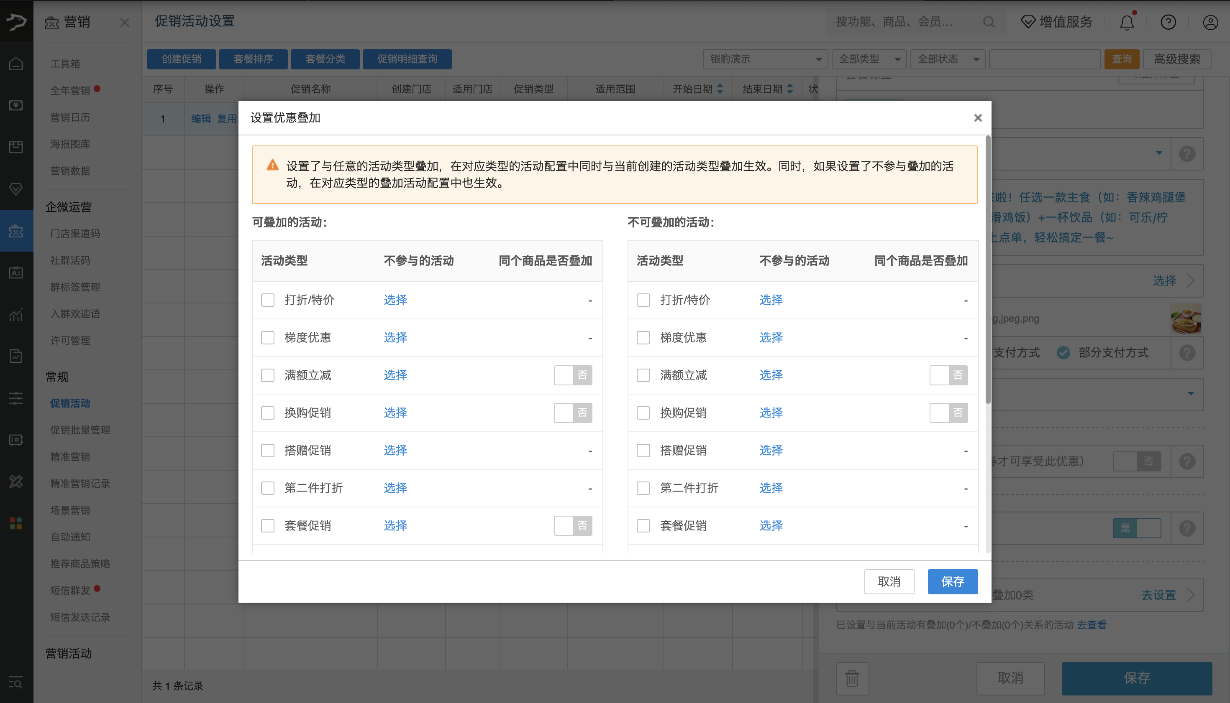The image size is (1230, 703).
Task: Check 梯度优惠 in stackable activities
Action: click(268, 337)
